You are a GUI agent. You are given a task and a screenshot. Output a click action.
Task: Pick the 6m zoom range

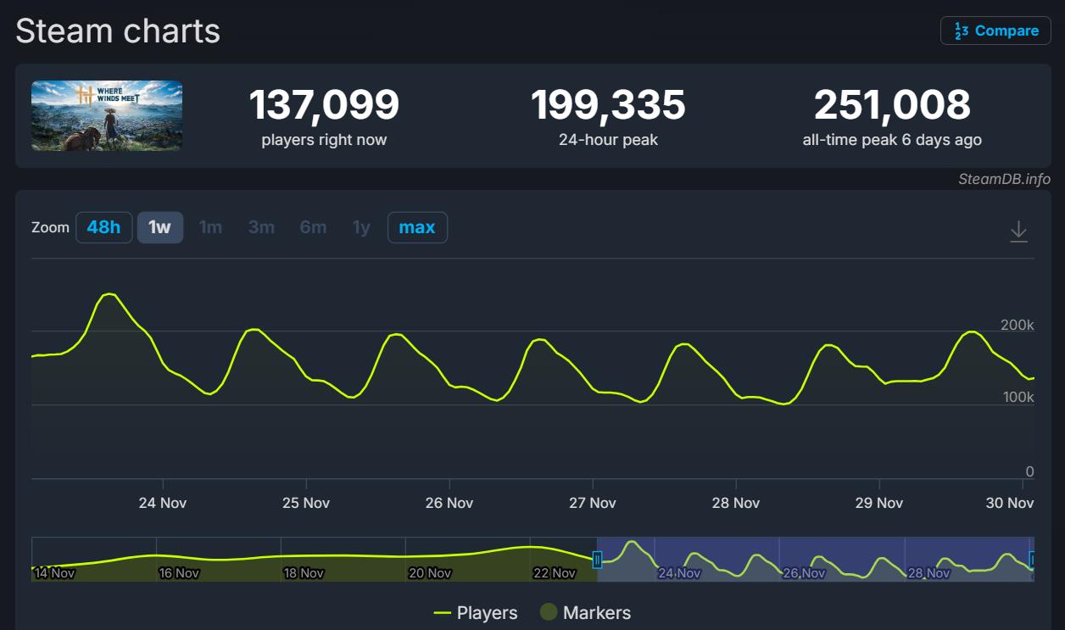click(x=313, y=227)
